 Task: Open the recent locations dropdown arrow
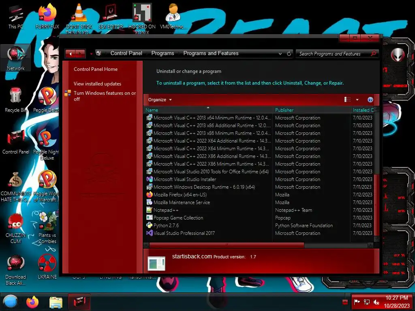pyautogui.click(x=91, y=54)
